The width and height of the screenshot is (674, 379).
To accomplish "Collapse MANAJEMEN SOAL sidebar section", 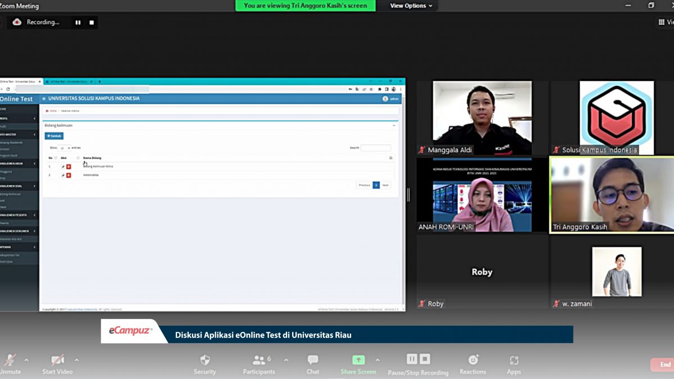I will (x=34, y=186).
